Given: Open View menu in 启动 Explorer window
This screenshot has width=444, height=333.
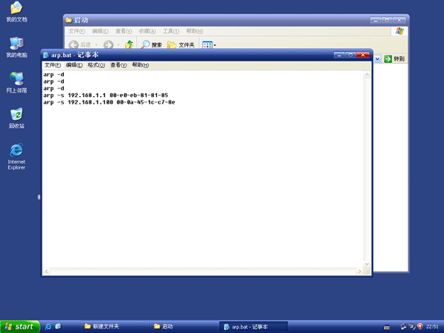Looking at the screenshot, I should pos(124,31).
